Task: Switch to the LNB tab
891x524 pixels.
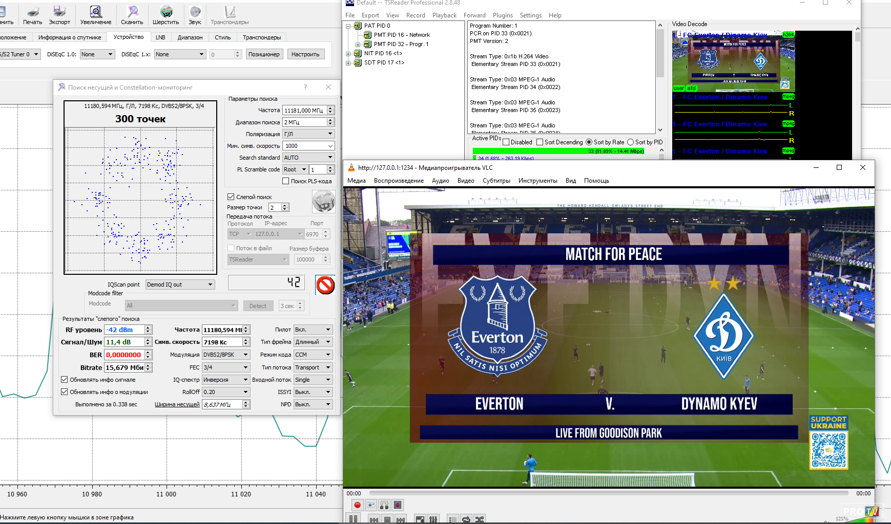Action: 160,37
